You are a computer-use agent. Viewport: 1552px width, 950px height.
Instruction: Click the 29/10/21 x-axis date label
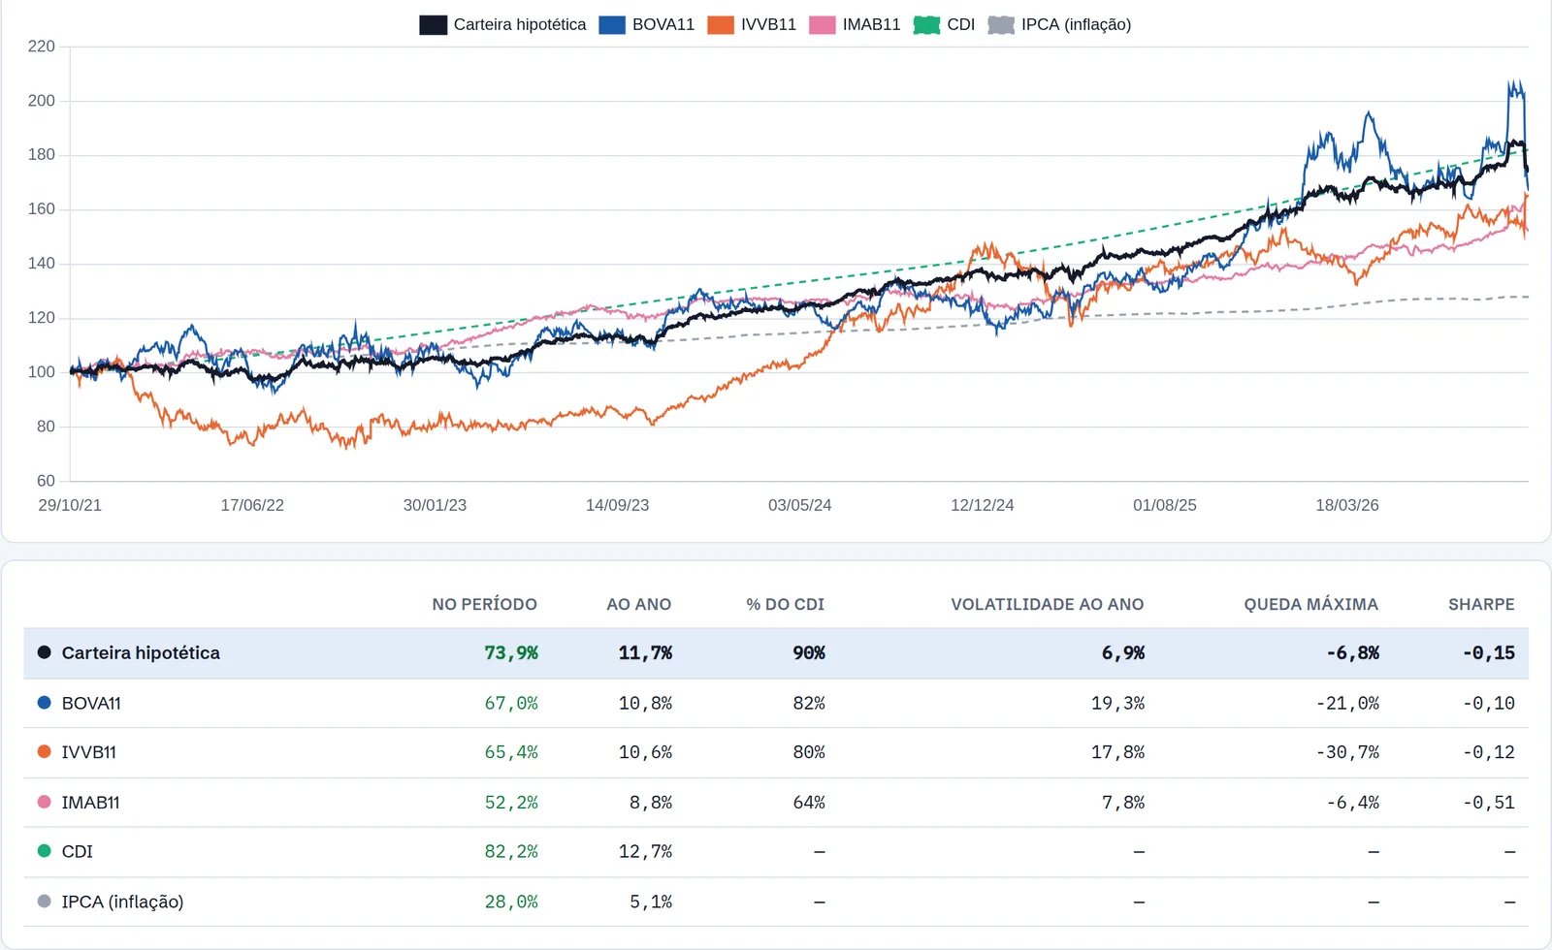[x=70, y=505]
